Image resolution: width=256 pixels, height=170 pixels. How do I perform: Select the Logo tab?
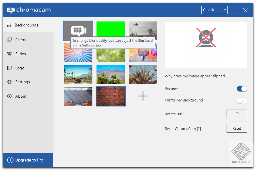tap(28, 68)
